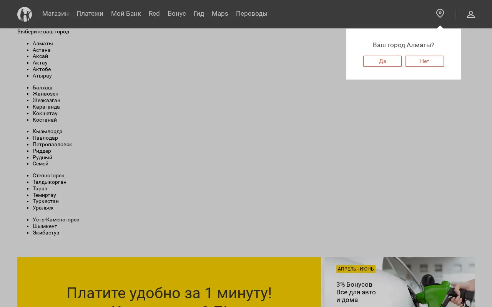Select the city Актобе

[42, 69]
